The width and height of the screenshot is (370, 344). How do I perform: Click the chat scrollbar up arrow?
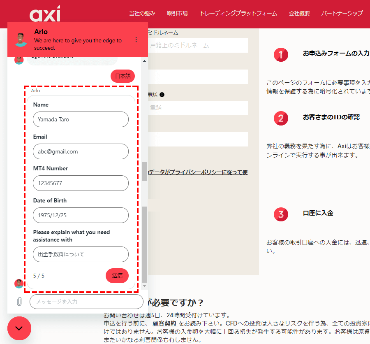[144, 61]
